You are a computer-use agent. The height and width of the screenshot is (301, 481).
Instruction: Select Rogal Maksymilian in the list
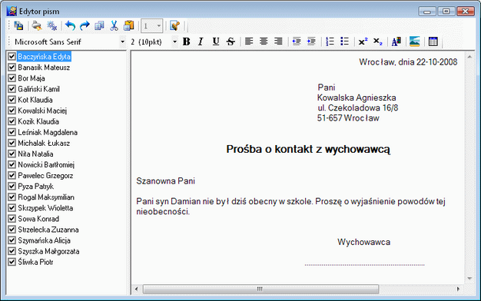click(46, 197)
